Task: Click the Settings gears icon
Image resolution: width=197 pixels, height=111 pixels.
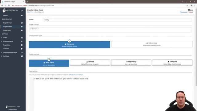Action: coord(22,56)
